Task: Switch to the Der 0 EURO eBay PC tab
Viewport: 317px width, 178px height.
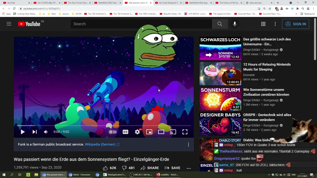Action: [47, 3]
